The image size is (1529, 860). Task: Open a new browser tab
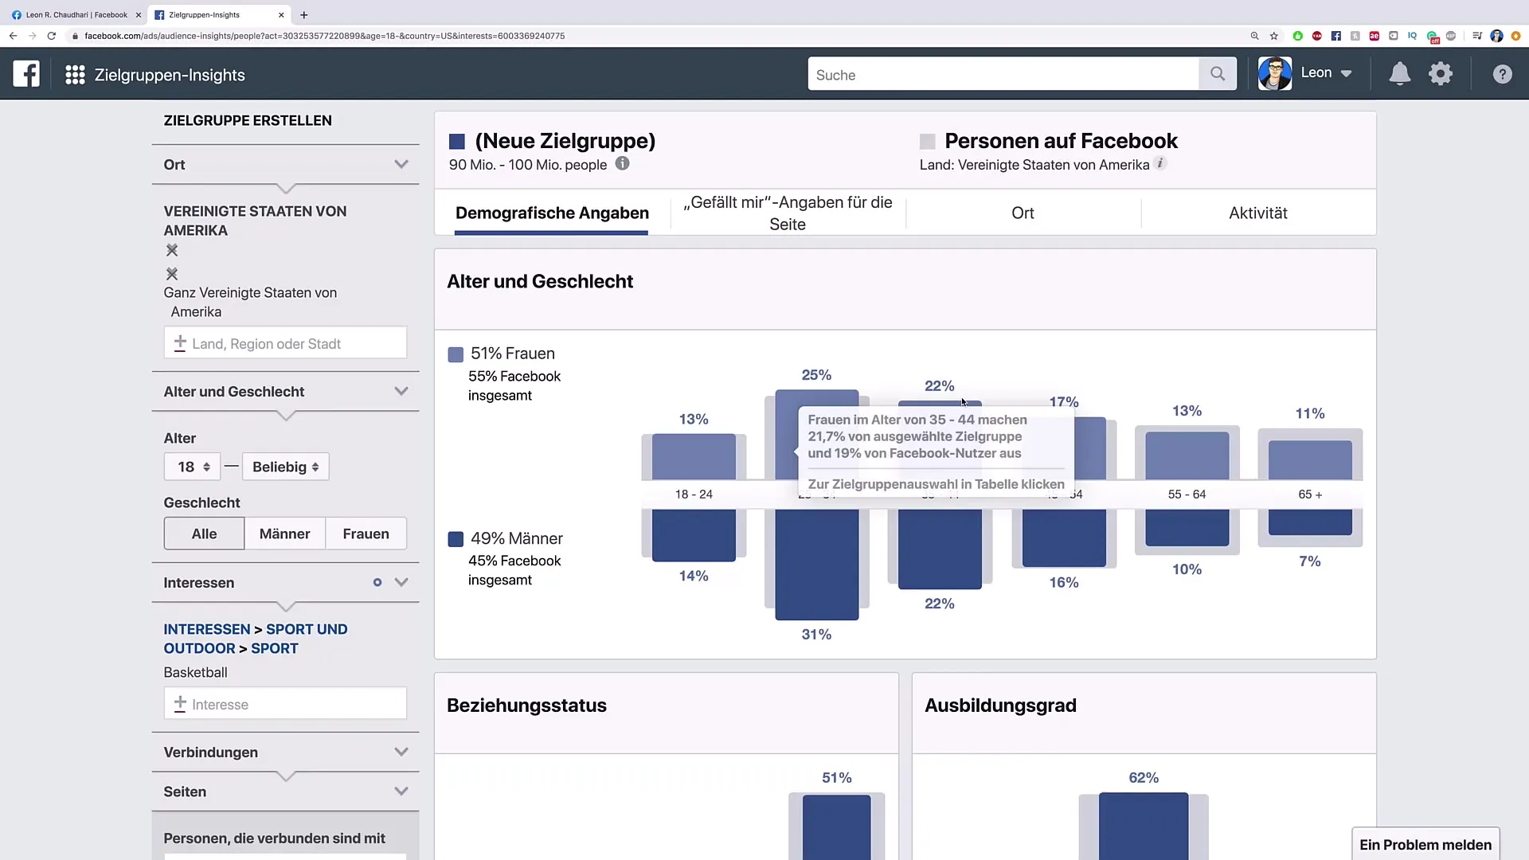tap(304, 14)
